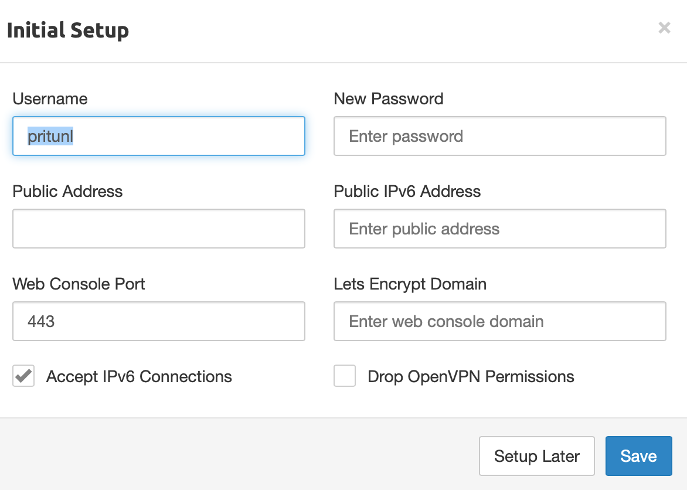Select the empty Public Address field

(x=158, y=229)
